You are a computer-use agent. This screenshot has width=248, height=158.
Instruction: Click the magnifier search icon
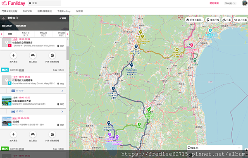30,3
